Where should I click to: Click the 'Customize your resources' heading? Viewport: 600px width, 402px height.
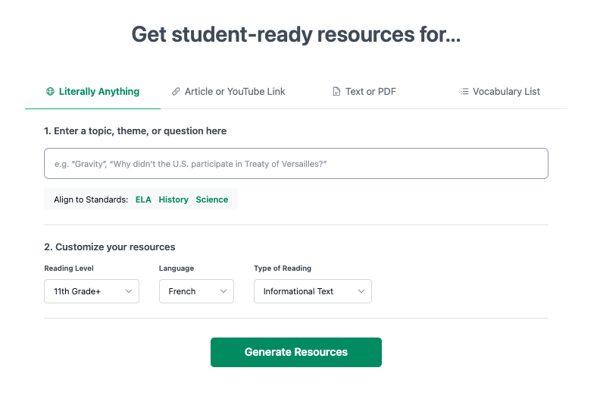(x=109, y=247)
